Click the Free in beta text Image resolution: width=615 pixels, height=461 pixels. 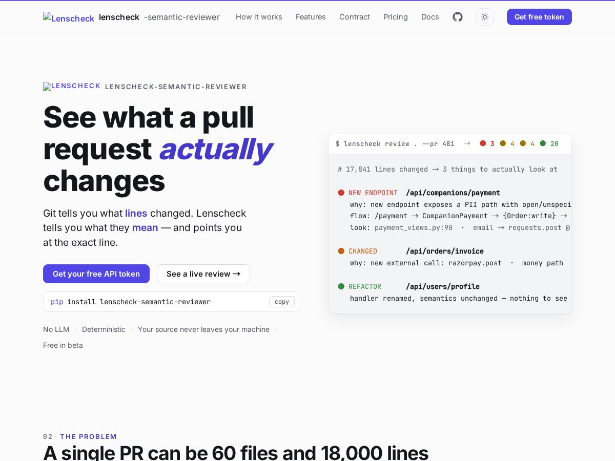point(63,345)
